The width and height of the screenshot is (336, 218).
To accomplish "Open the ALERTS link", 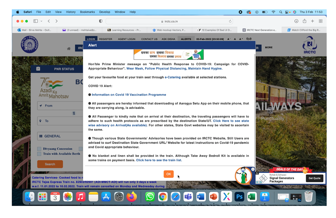I will point(186,39).
